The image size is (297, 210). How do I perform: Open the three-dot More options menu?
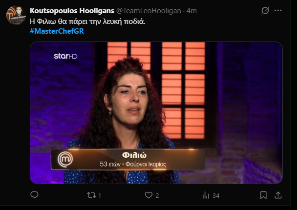coord(278,11)
